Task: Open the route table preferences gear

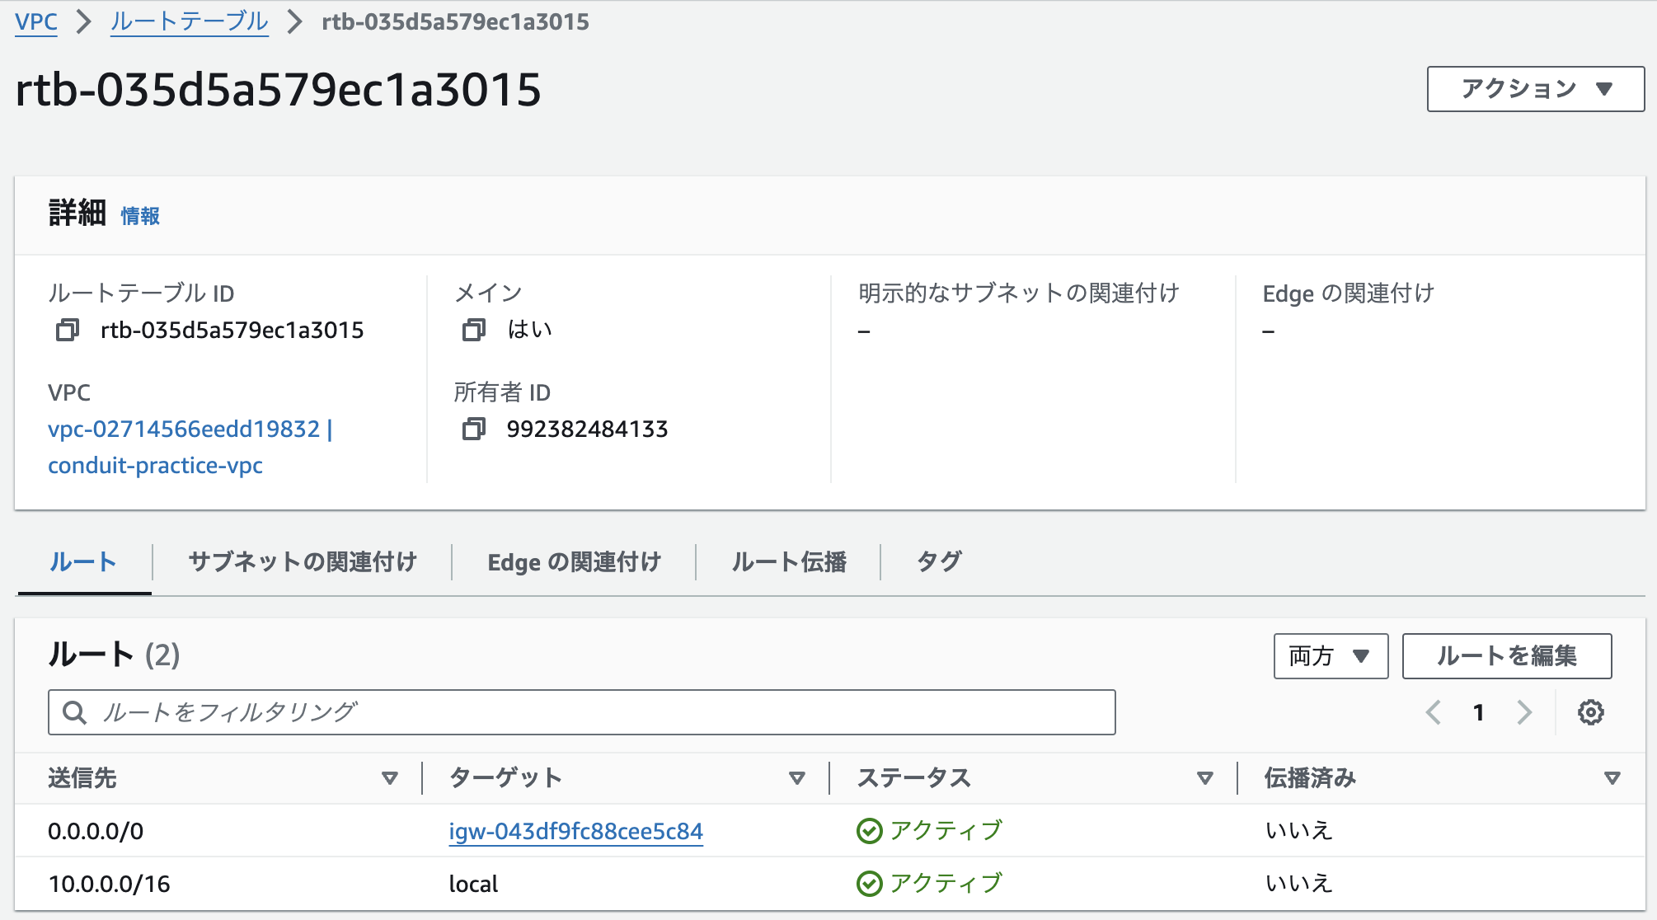Action: (1591, 711)
